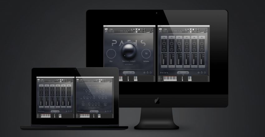The height and width of the screenshot is (137, 265).
Task: Click the Tune knob in Section Select window header
Action: [139, 30]
